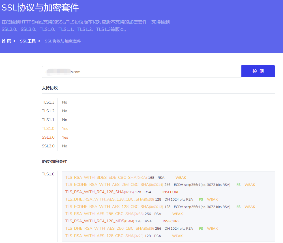This screenshot has width=283, height=243.
Task: Click the FS badge on ECDHE AES_256 row
Action: (239, 185)
